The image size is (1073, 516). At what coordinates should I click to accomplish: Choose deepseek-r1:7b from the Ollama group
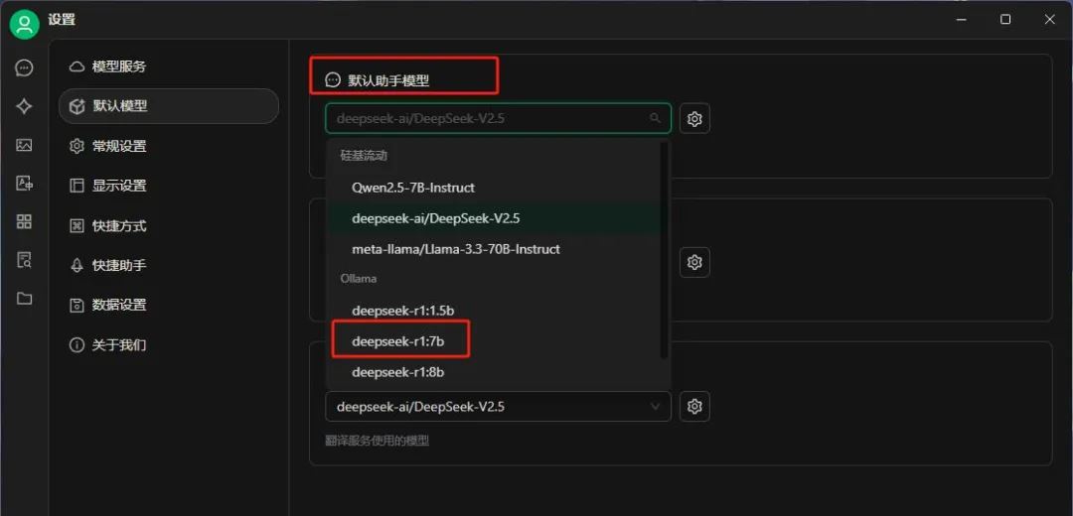(x=494, y=341)
